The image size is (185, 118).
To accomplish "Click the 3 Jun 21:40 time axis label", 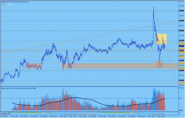I will coord(14,116).
